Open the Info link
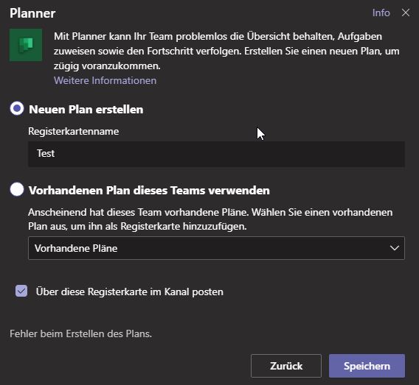419x385 pixels. click(381, 13)
